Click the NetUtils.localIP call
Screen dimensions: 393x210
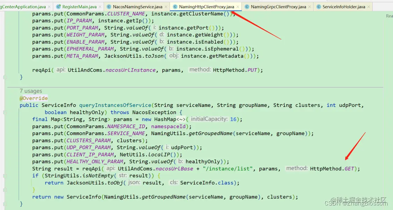coord(148,155)
